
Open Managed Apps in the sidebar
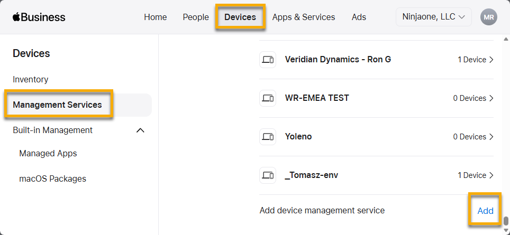point(48,153)
